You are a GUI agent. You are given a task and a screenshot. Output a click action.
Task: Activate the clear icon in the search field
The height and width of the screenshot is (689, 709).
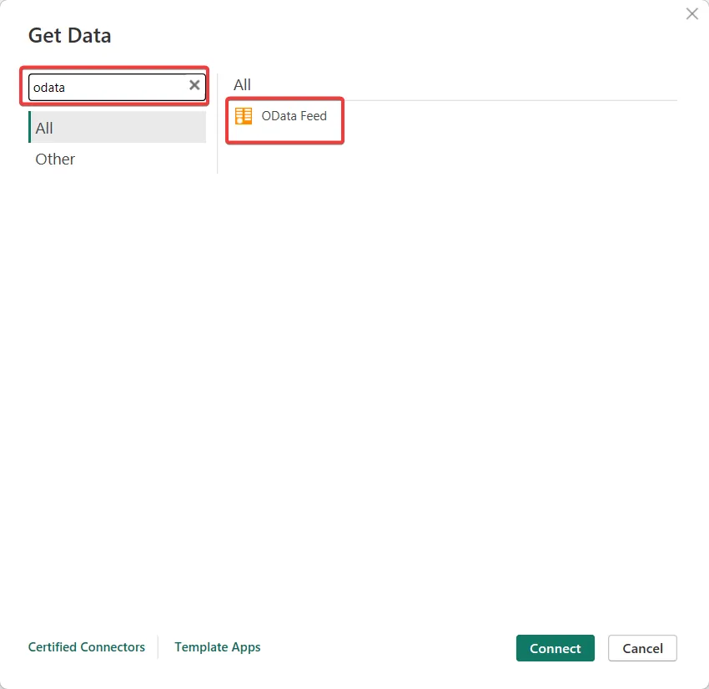tap(194, 86)
